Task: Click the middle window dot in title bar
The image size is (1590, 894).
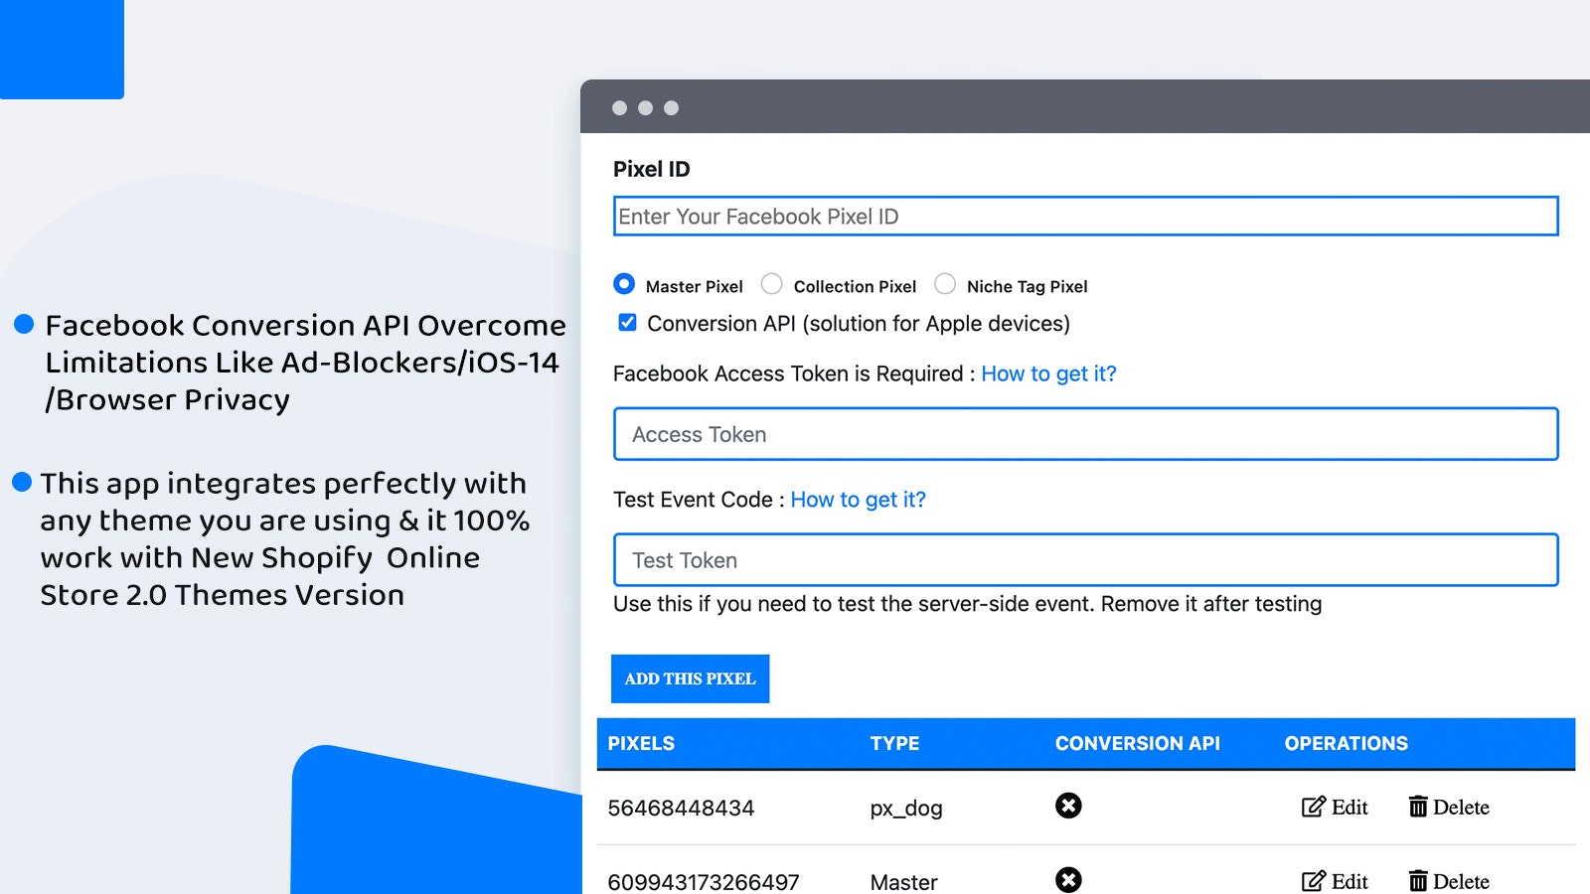Action: point(645,107)
